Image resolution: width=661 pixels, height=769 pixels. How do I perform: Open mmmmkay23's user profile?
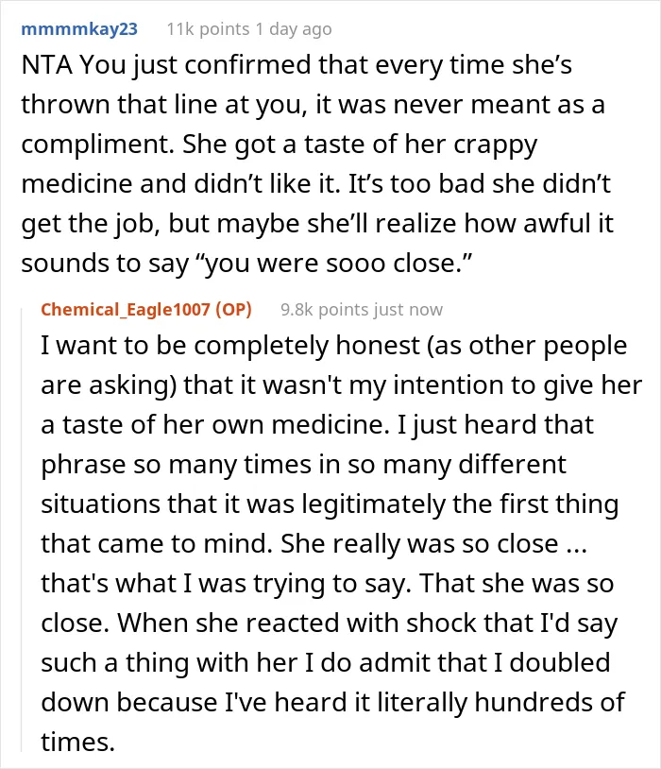click(79, 29)
